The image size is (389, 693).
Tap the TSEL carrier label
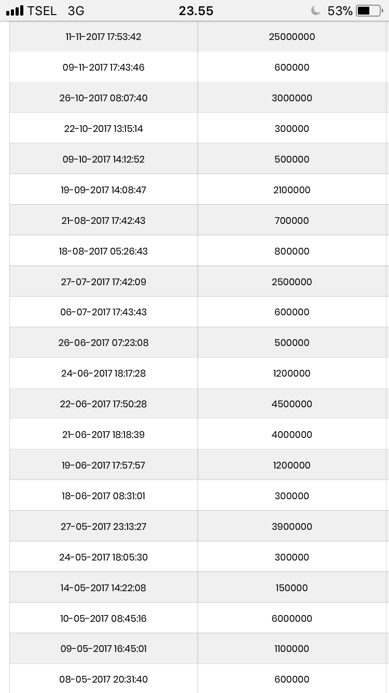point(42,11)
